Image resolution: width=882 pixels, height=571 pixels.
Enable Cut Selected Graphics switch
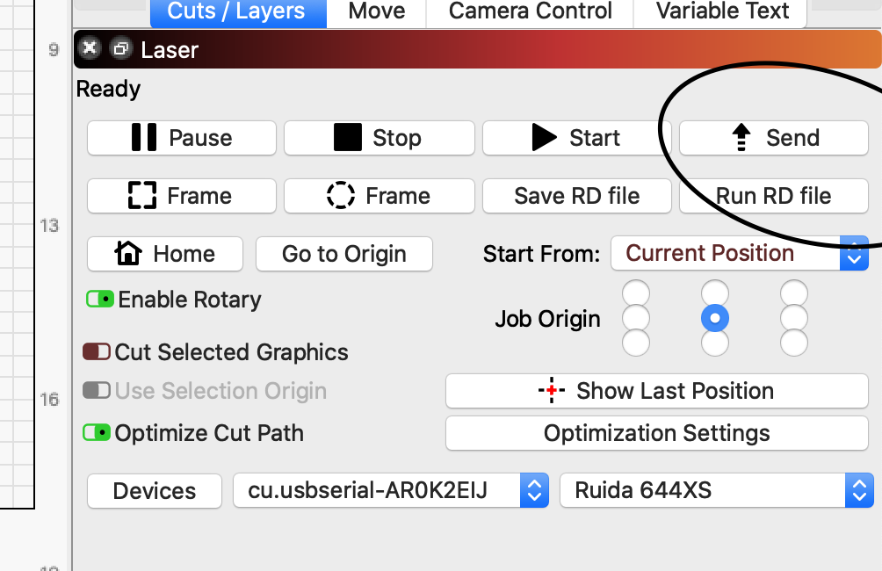(x=97, y=352)
